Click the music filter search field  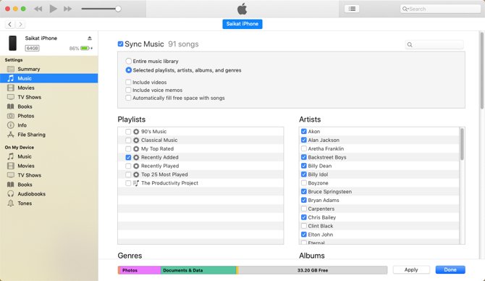pos(434,45)
